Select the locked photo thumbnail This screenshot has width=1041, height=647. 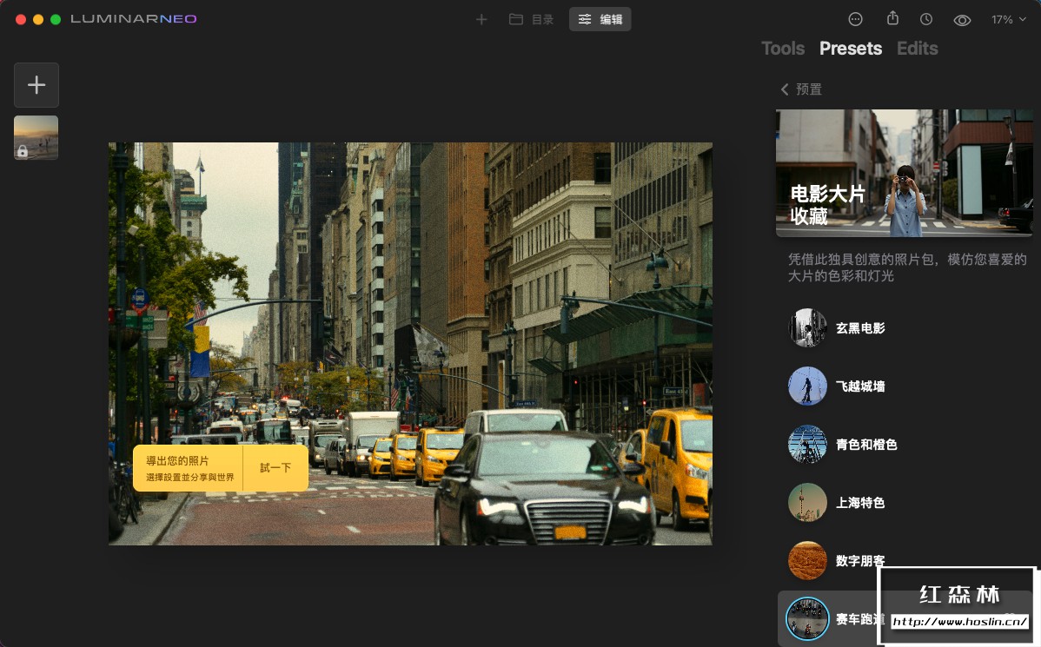[36, 137]
